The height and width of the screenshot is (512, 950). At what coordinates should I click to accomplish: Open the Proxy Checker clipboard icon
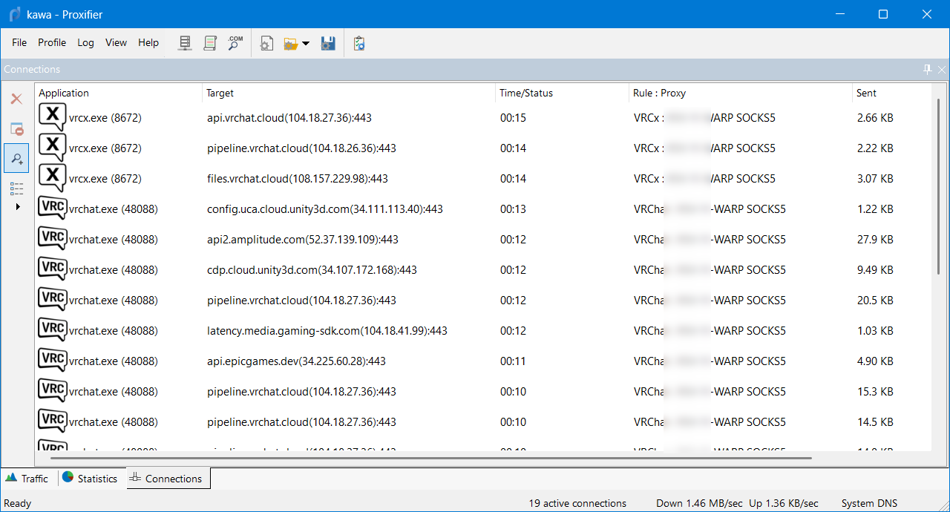point(359,44)
